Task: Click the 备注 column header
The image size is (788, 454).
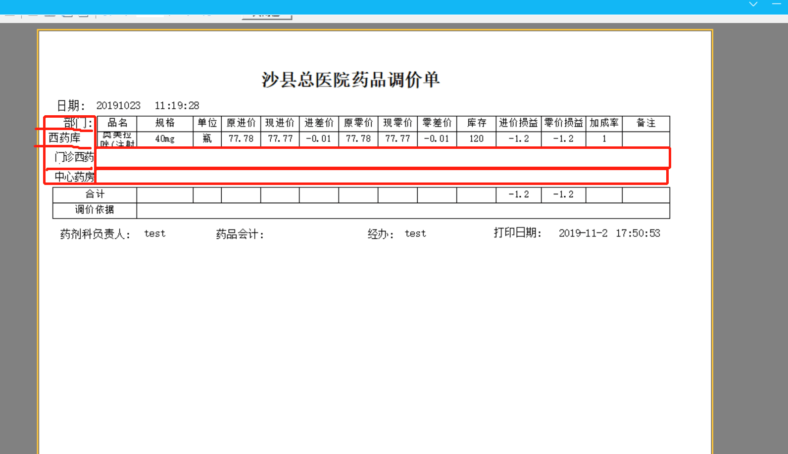Action: click(646, 123)
